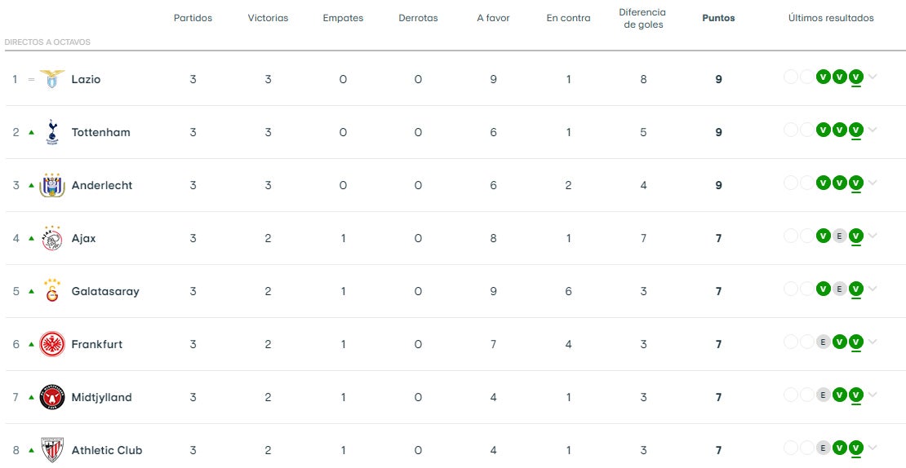The width and height of the screenshot is (906, 468).
Task: Click Anderlecht's latest underlined V result
Action: tap(855, 183)
